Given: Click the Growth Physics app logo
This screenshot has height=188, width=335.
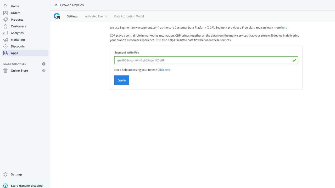Looking at the screenshot, I should pos(57,16).
